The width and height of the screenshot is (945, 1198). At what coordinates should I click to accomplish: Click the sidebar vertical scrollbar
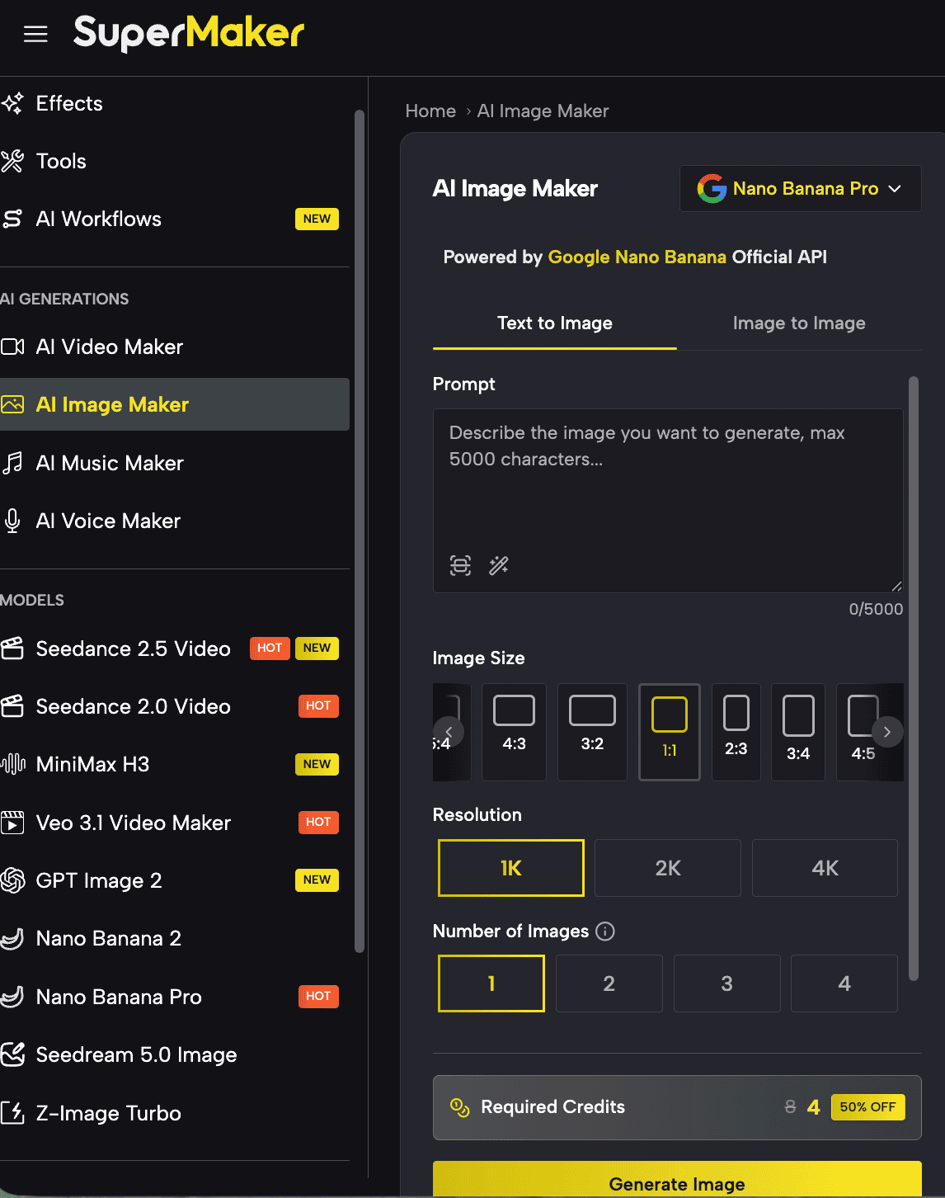[x=359, y=531]
